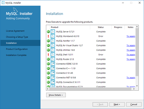
Task: Click the MySQL Router 2.1.5 product icon
Action: click(53, 59)
